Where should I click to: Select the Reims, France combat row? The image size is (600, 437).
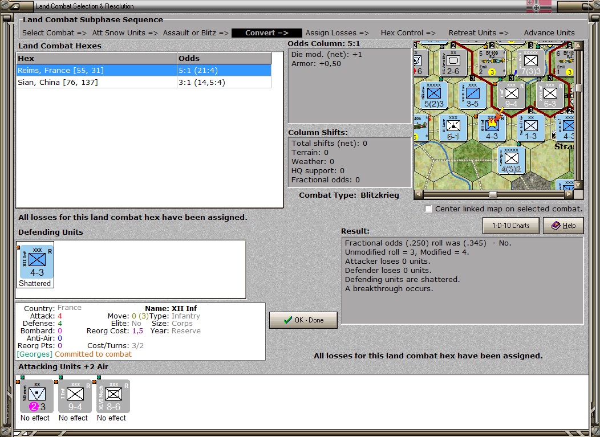pos(144,70)
